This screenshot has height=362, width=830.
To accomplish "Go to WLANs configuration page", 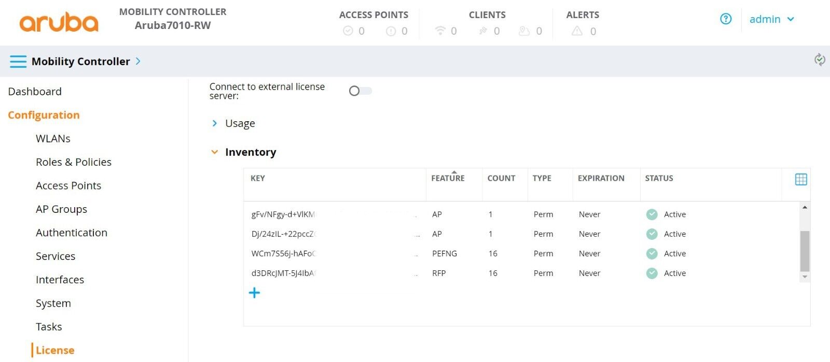I will coord(53,139).
